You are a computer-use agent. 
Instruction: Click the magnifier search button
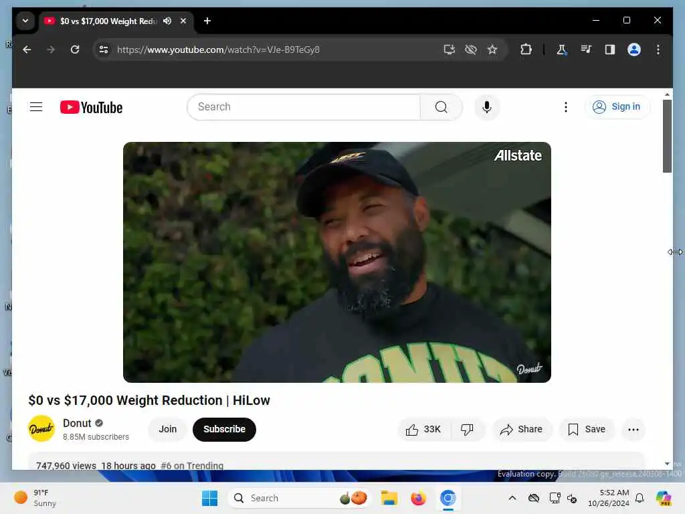click(x=442, y=107)
